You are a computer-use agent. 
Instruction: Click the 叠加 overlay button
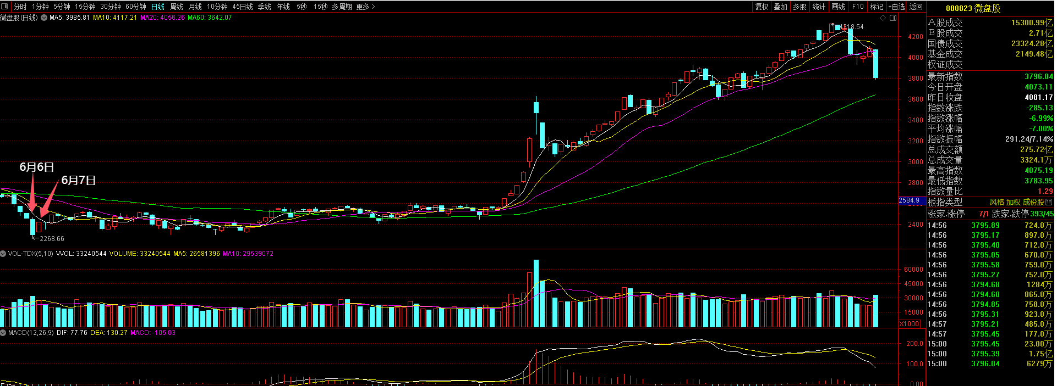coord(781,7)
